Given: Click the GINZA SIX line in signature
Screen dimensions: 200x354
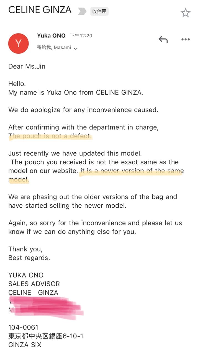Looking at the screenshot, I should (x=25, y=345).
